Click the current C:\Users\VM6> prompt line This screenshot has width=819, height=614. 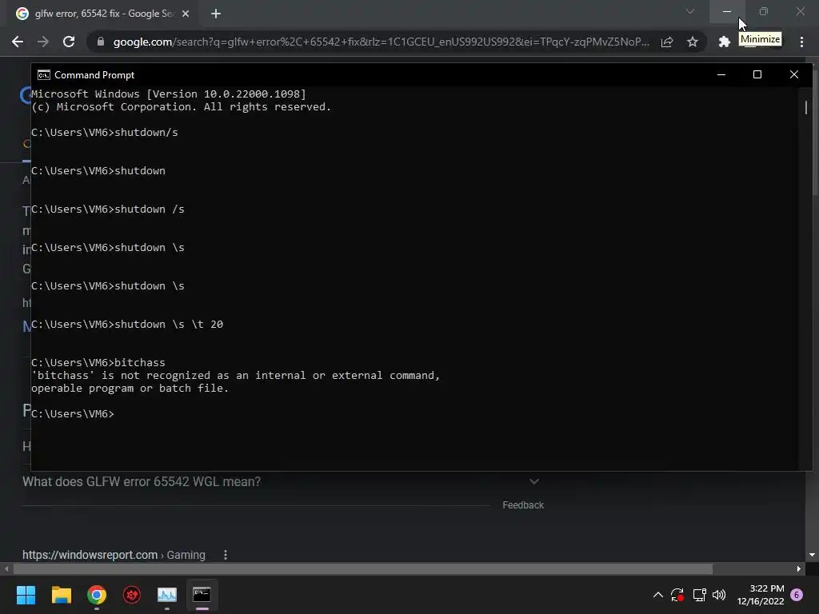pyautogui.click(x=73, y=413)
